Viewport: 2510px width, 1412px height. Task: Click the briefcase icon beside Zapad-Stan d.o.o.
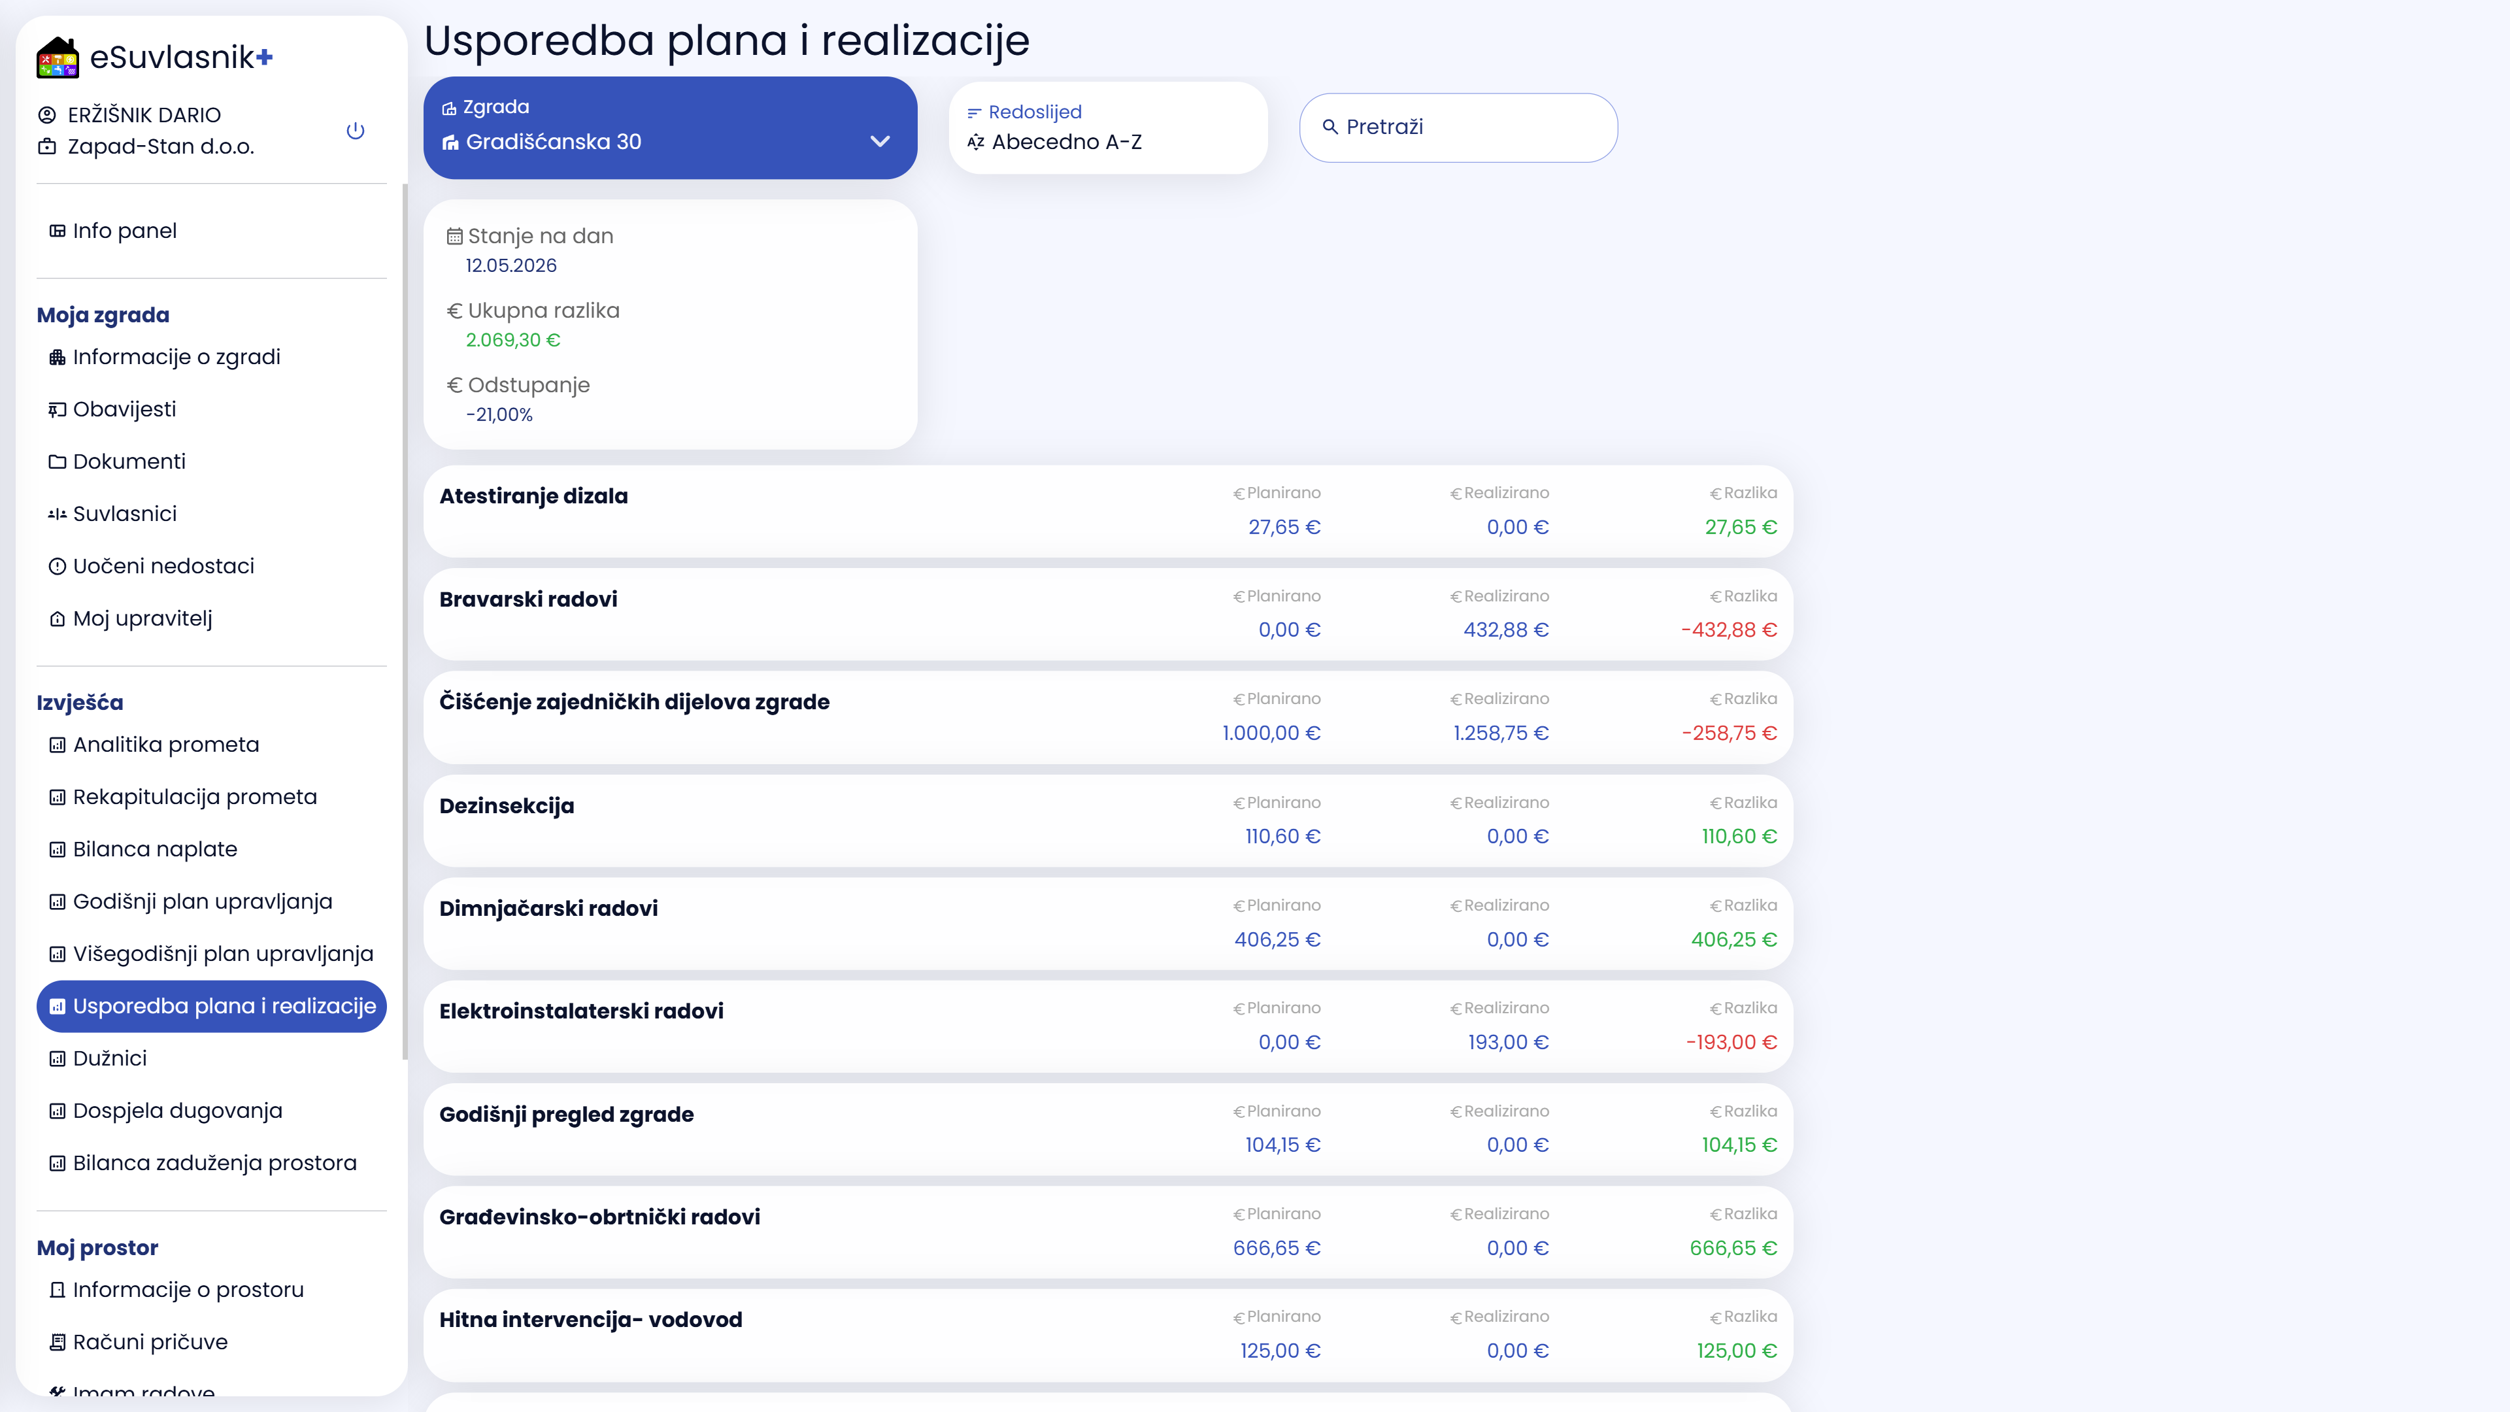(x=47, y=147)
